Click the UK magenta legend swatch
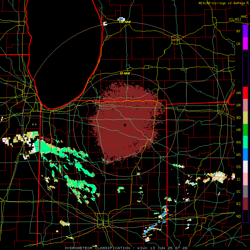The width and height of the screenshot is (250, 250). [245, 44]
